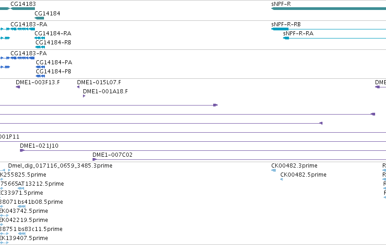Select the CG14183 gene bar
The height and width of the screenshot is (245, 386).
23,9
